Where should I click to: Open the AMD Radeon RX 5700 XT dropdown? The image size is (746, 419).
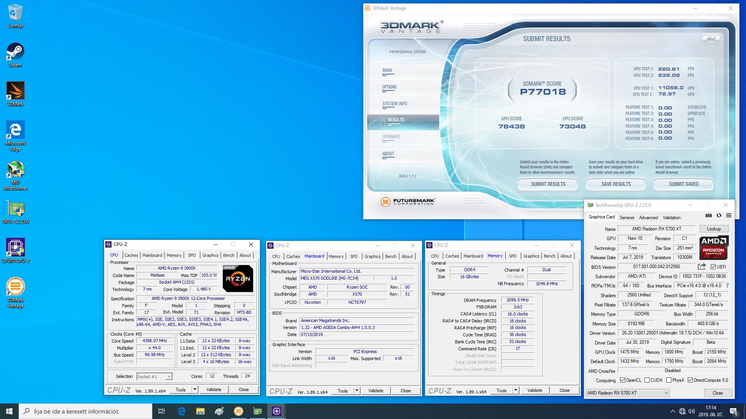666,393
